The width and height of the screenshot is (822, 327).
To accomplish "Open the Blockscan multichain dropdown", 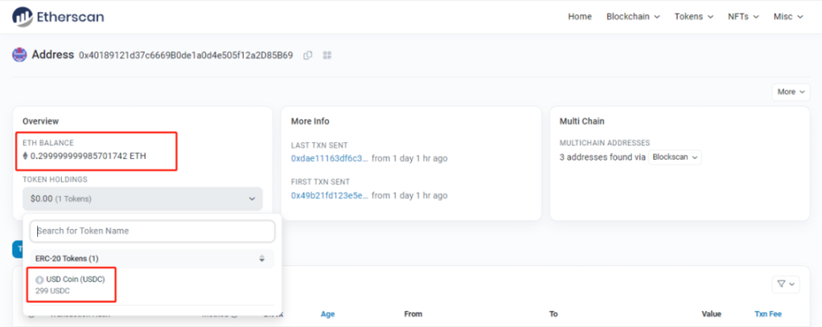I will tap(675, 156).
